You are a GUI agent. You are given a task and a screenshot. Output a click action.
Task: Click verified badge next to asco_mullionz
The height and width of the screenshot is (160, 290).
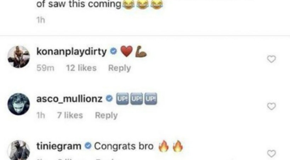109,98
